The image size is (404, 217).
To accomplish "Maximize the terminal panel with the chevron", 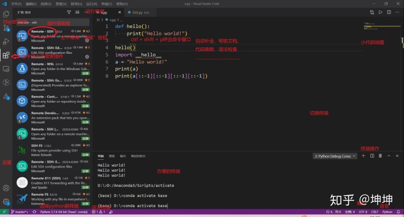I will (389, 156).
